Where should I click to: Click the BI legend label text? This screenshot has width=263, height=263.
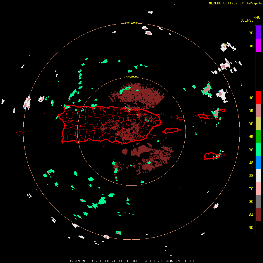(251, 214)
